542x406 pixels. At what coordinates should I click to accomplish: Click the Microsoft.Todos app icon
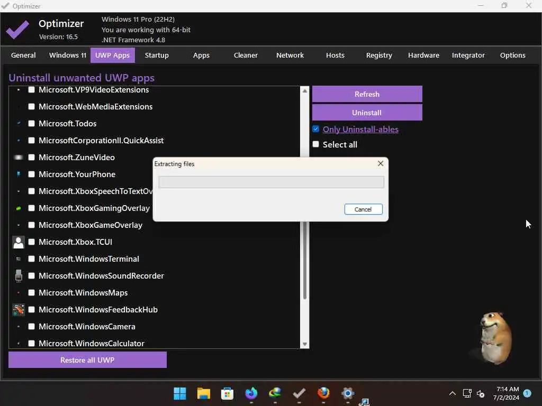point(19,123)
